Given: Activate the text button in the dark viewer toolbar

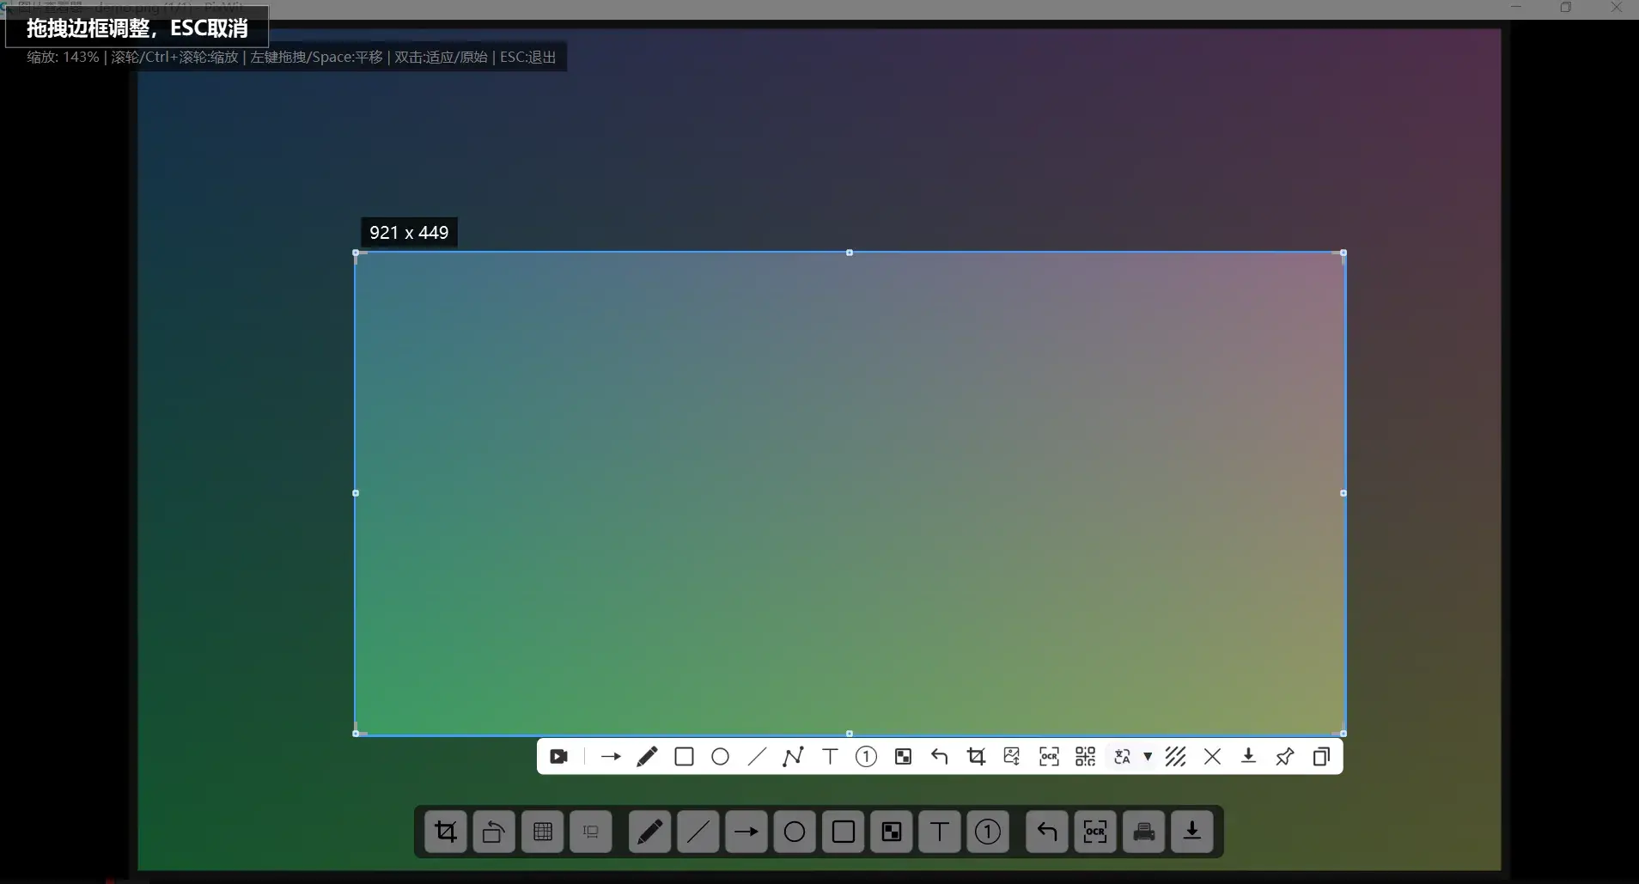Looking at the screenshot, I should (940, 832).
